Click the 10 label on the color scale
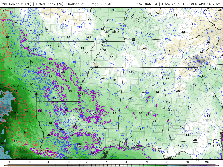The height and width of the screenshot is (167, 223). 68,162
